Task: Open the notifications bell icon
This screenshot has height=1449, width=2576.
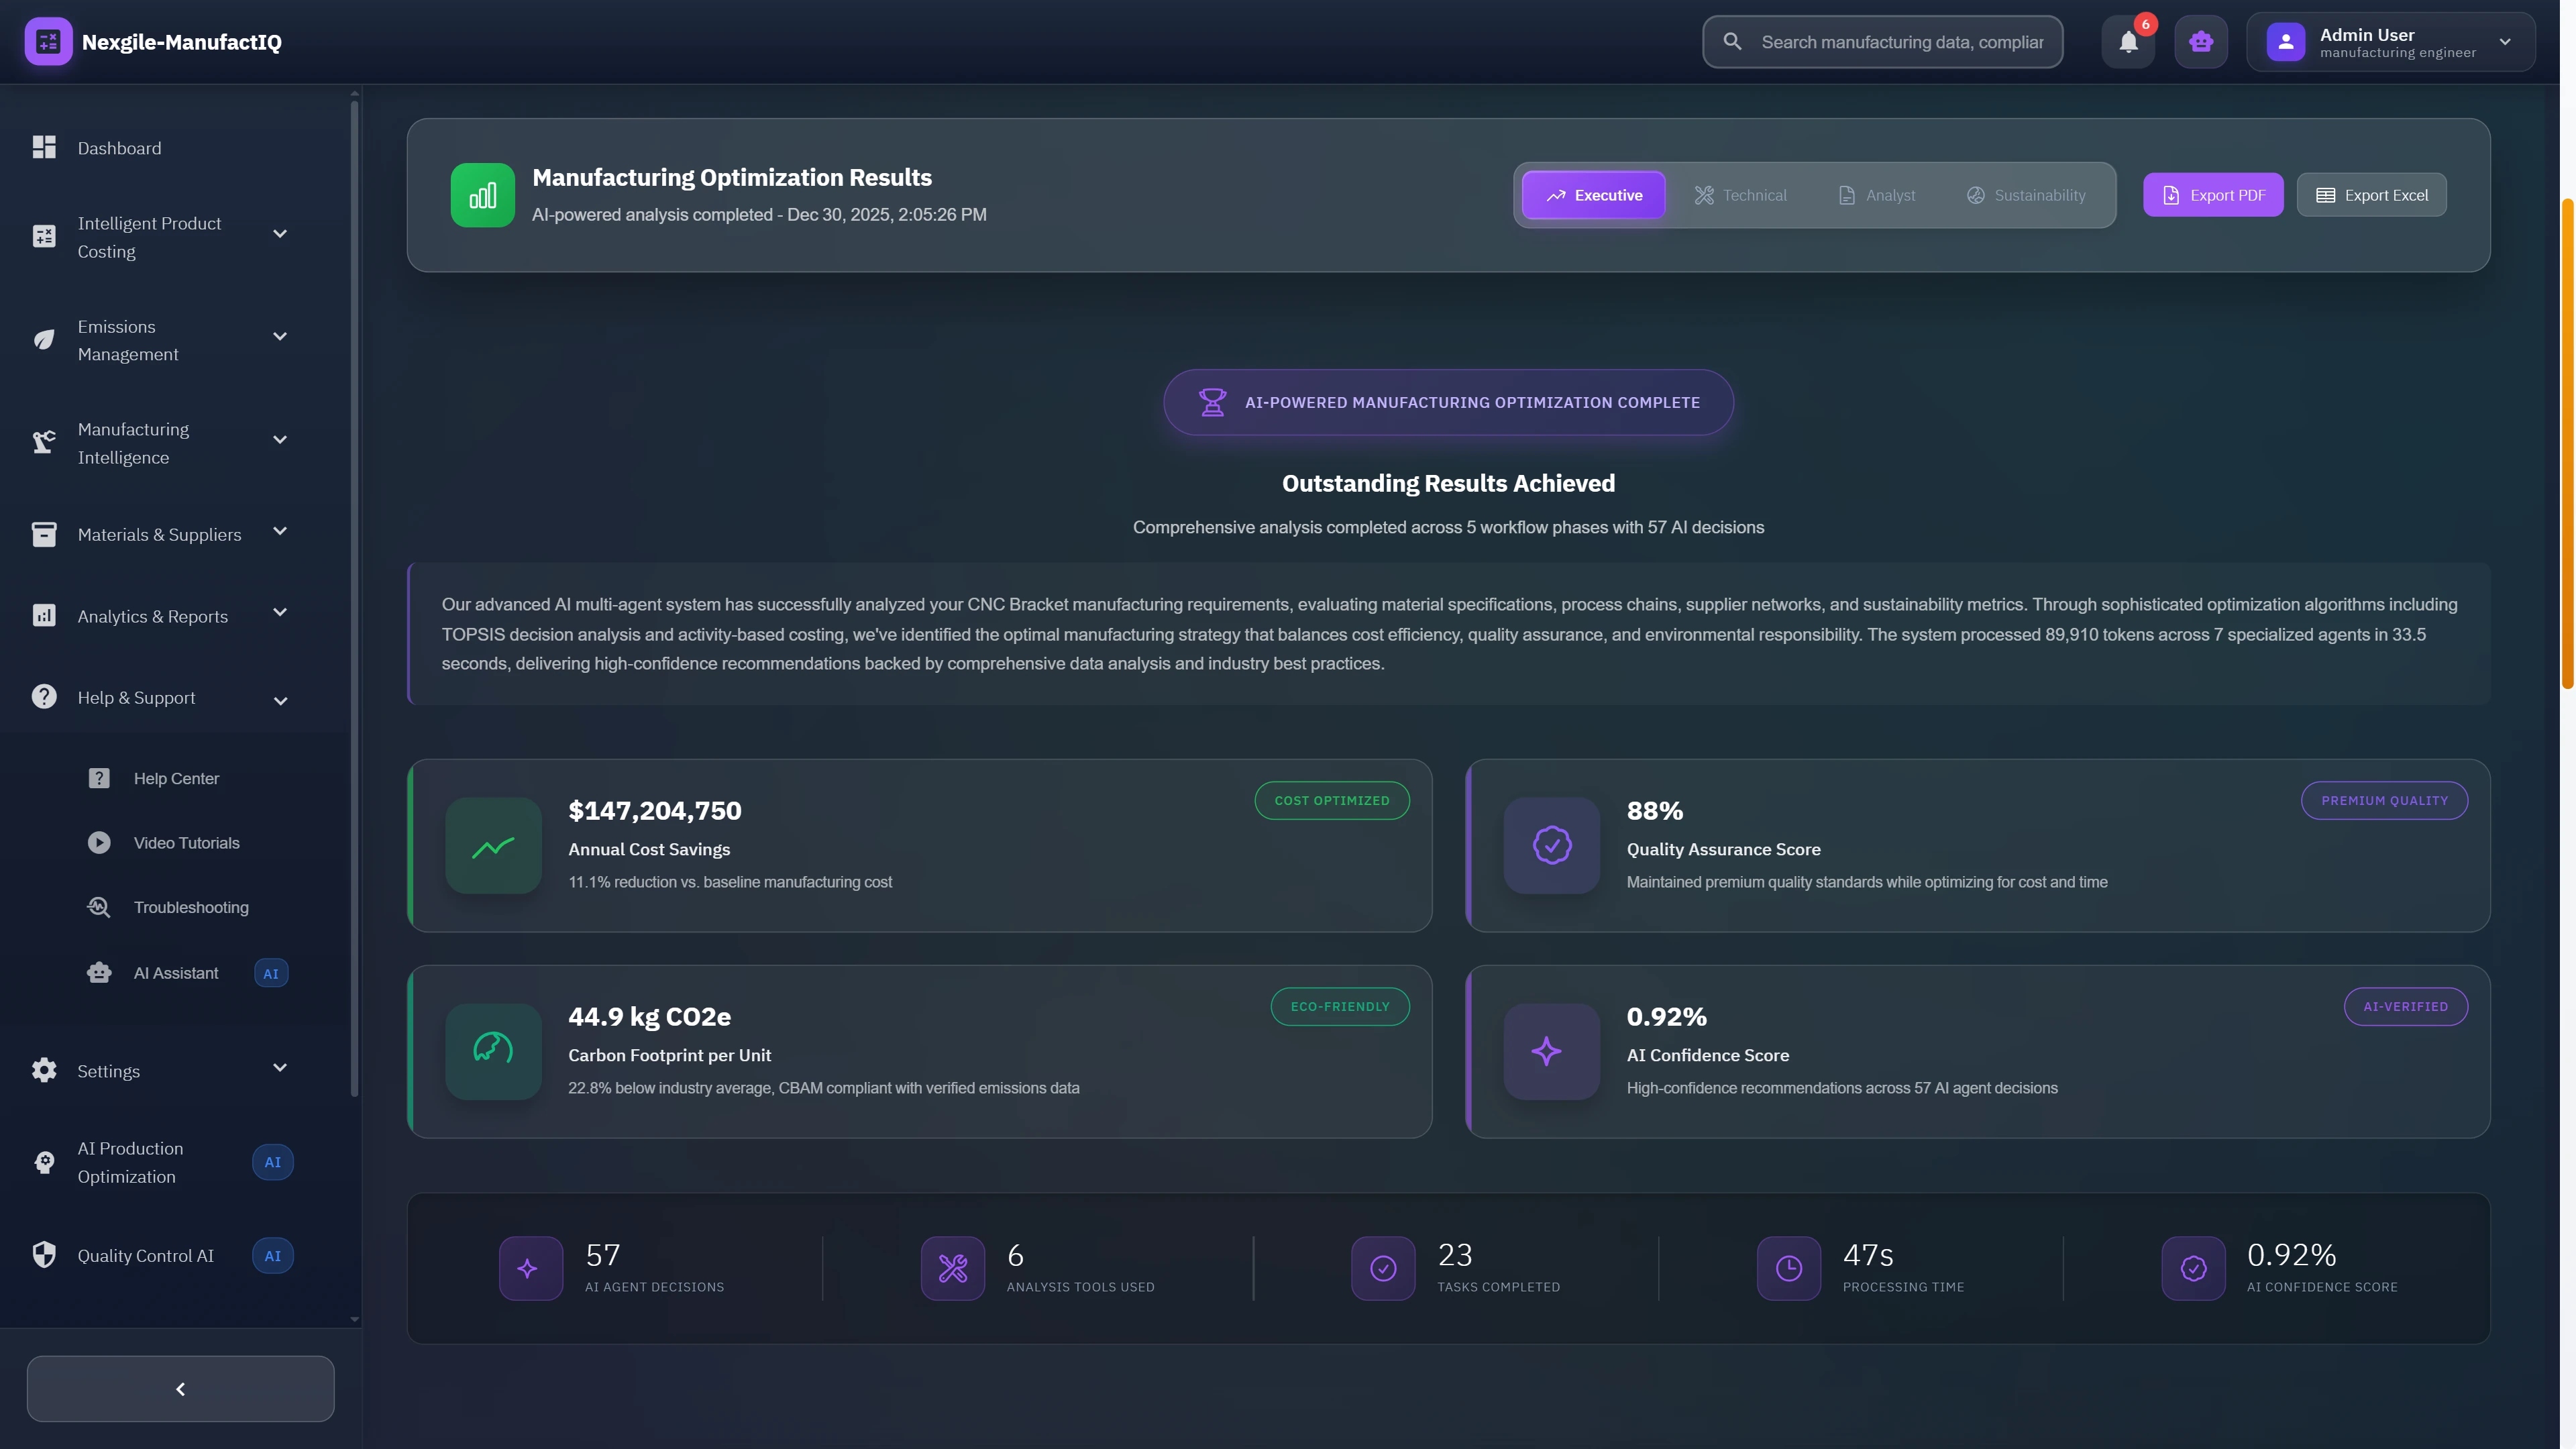Action: pos(2128,41)
